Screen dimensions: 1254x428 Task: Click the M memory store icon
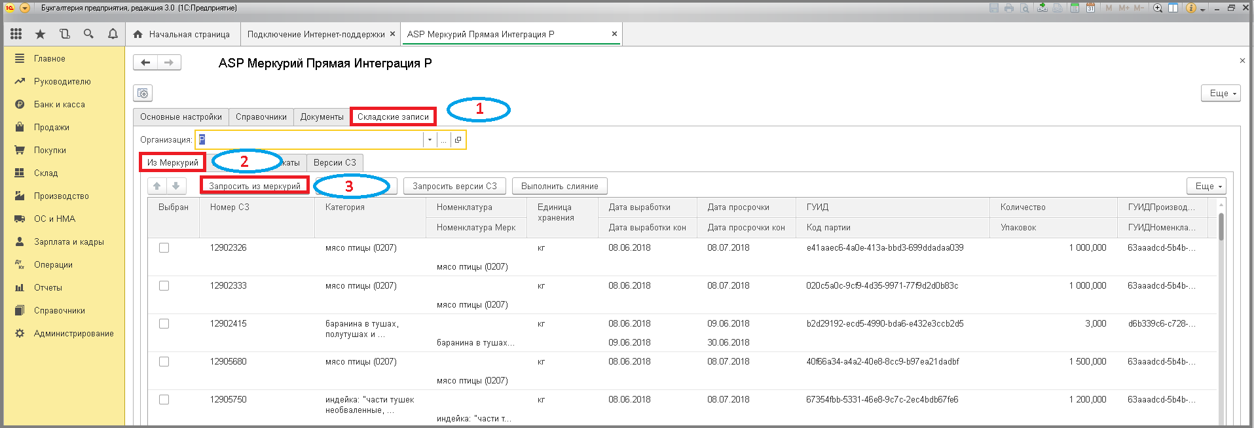tap(1109, 8)
